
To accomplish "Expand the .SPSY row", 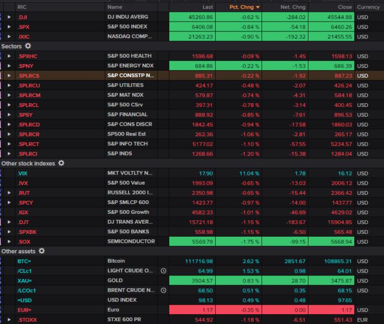I will 9,114.
